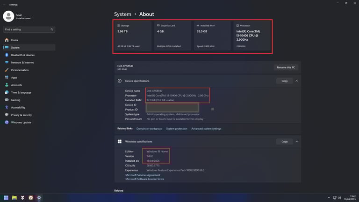This screenshot has height=202, width=359.
Task: Click the Installed RAM 32.0 GB card
Action: coord(212,36)
